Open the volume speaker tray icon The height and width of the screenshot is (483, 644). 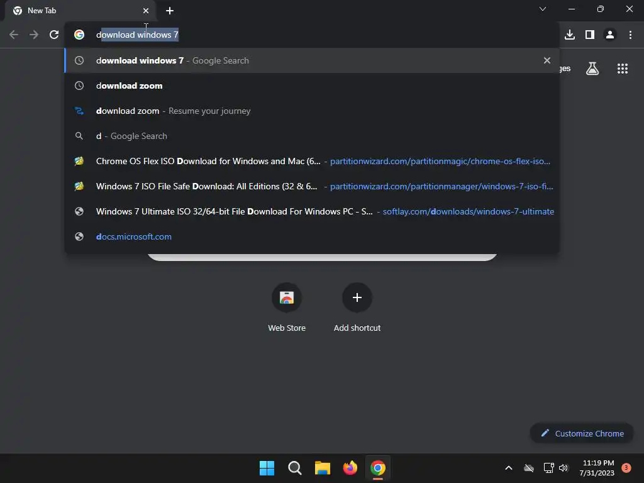point(563,468)
